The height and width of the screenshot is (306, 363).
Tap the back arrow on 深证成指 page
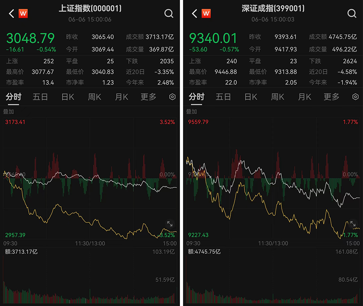pos(194,14)
